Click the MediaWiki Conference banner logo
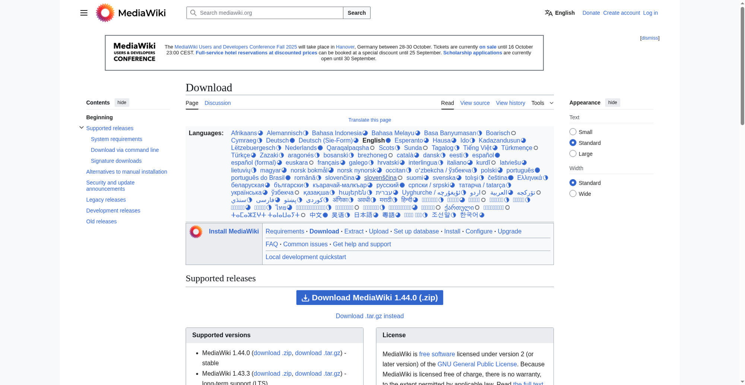745x385 pixels. click(134, 52)
